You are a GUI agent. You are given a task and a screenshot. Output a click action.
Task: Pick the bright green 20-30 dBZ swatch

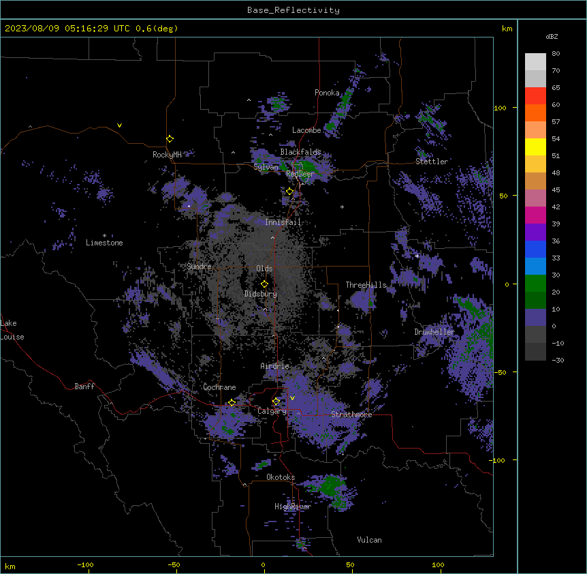point(535,284)
